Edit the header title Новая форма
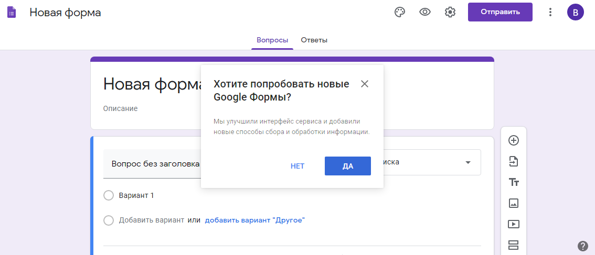The image size is (595, 255). tap(65, 13)
